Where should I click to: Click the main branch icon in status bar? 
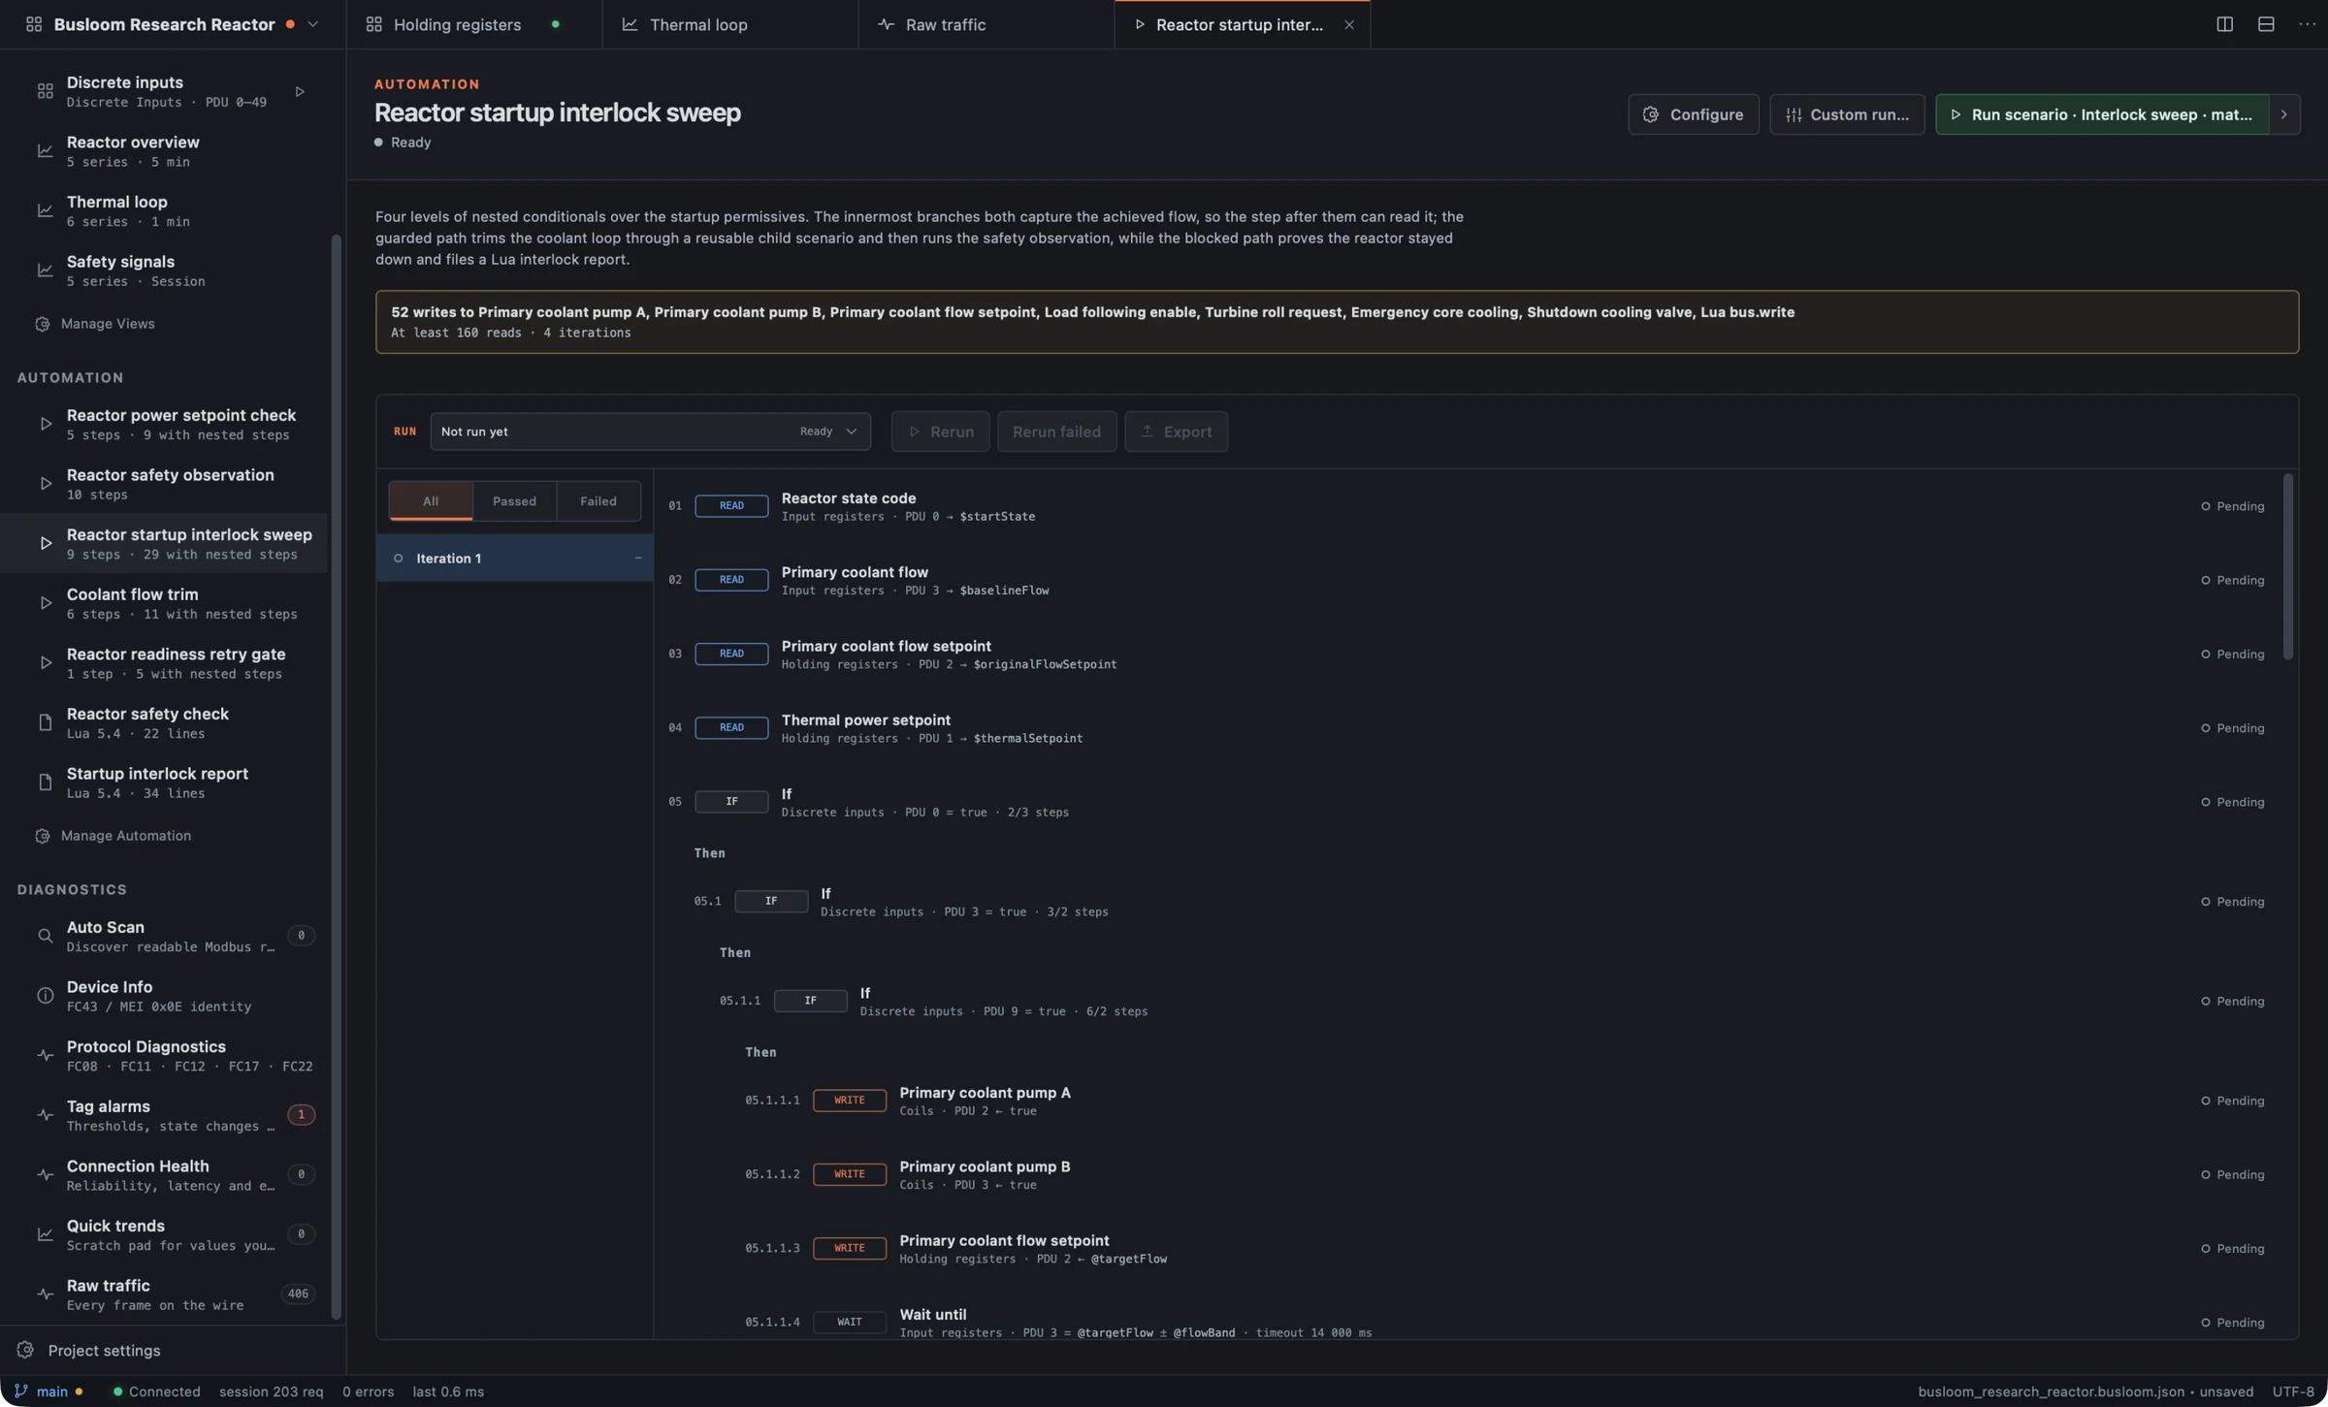pyautogui.click(x=20, y=1391)
